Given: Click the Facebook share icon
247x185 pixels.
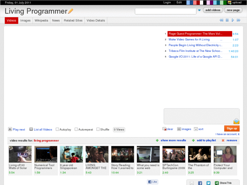Looking at the screenshot, I should [x=200, y=183].
